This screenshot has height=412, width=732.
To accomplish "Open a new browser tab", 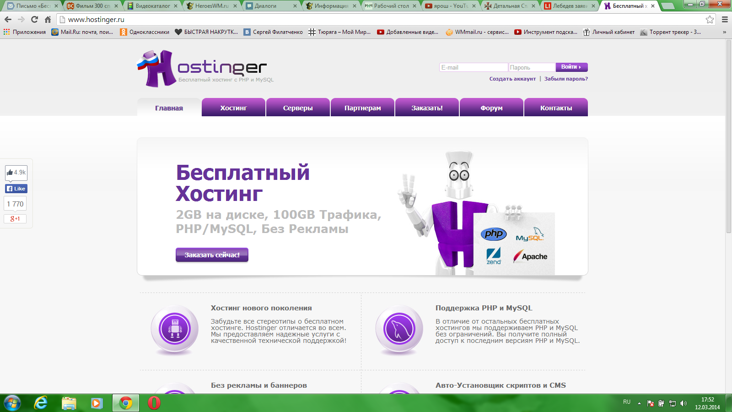I will (x=668, y=6).
